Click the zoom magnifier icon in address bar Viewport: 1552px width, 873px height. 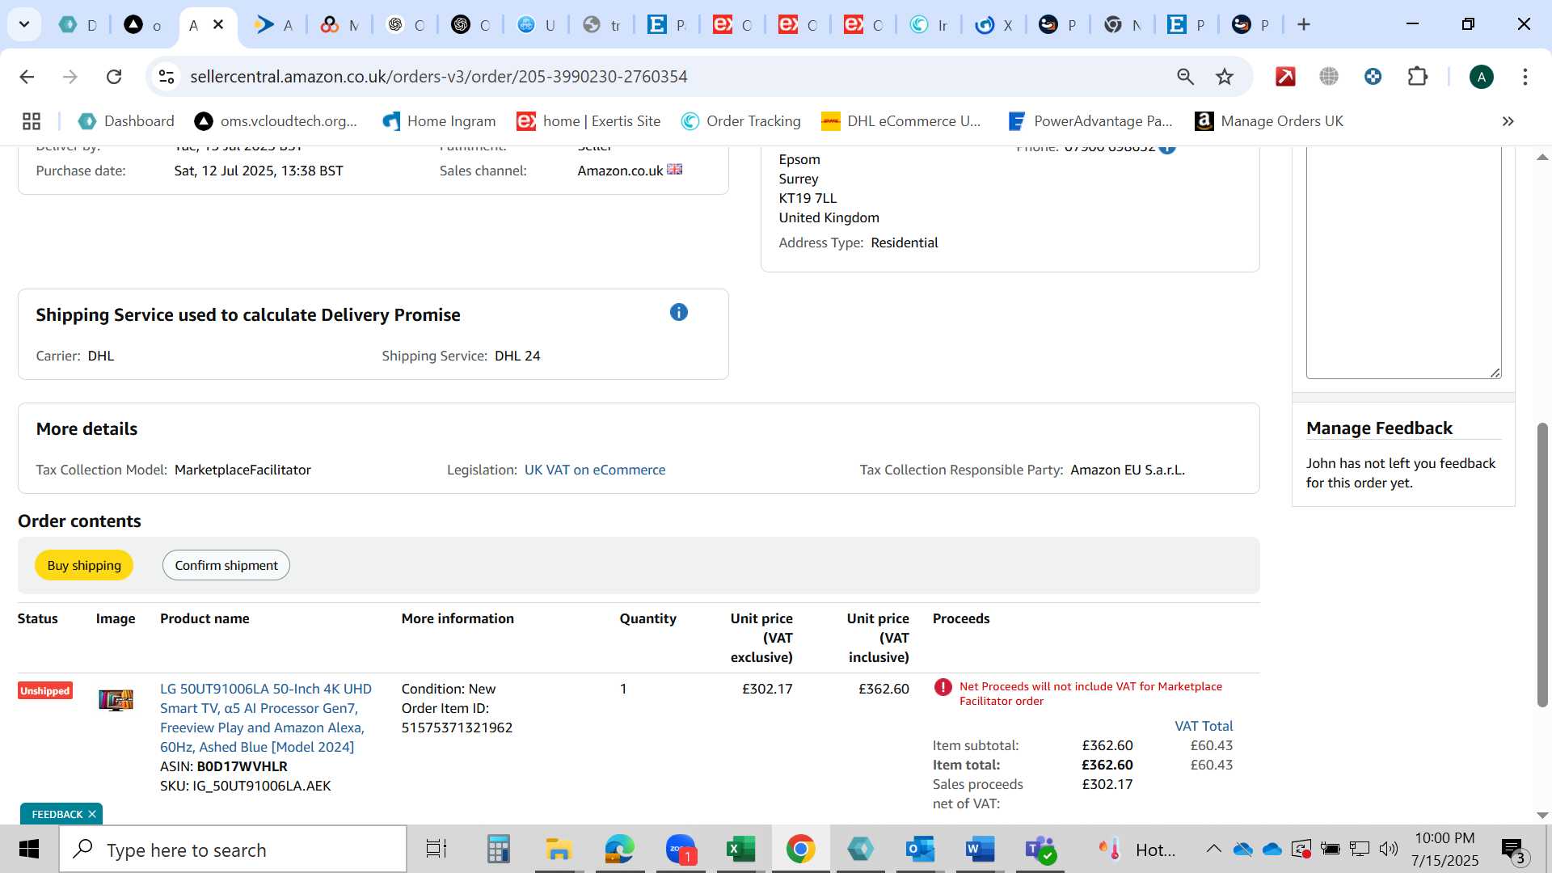1185,77
